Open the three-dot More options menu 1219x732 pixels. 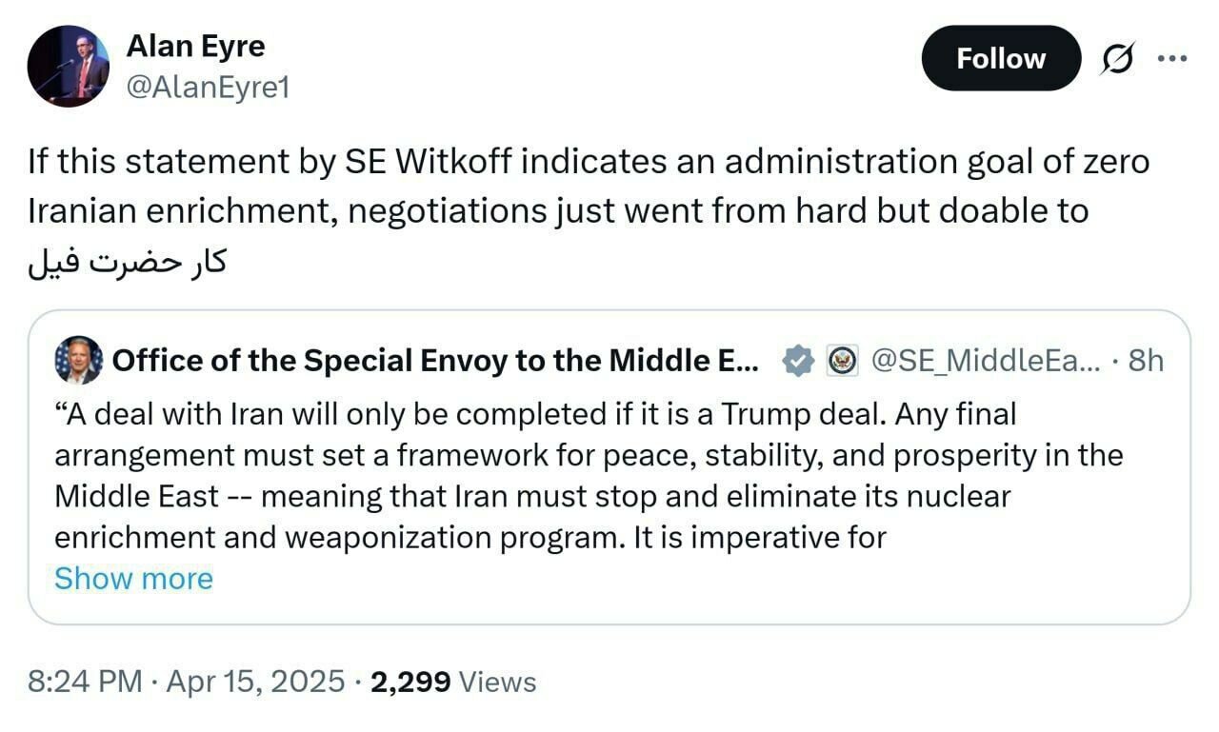pos(1171,59)
